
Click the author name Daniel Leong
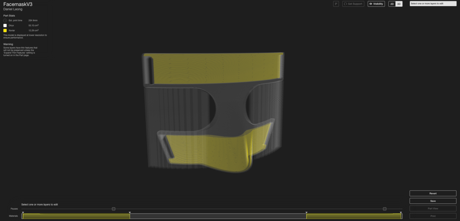(x=13, y=9)
